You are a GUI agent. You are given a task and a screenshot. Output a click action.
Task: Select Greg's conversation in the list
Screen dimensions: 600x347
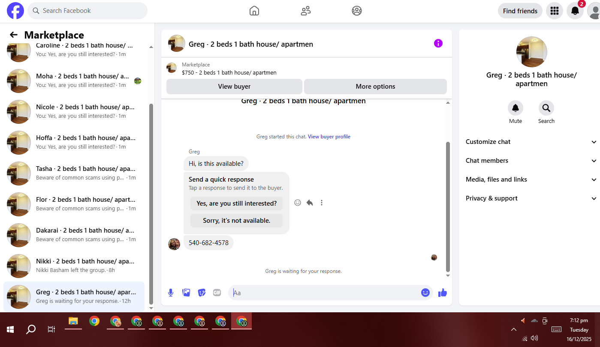click(74, 296)
